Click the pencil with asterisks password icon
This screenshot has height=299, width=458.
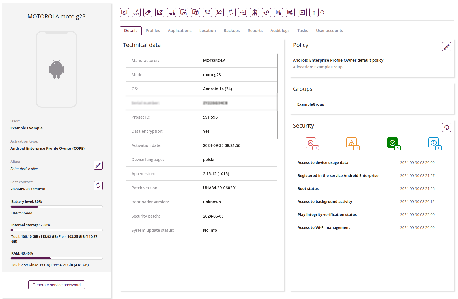point(136,12)
